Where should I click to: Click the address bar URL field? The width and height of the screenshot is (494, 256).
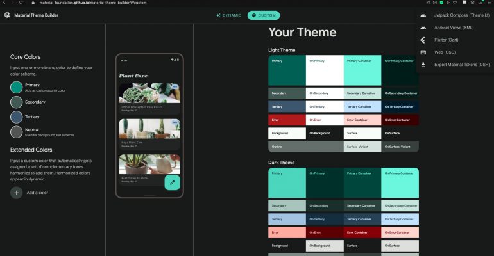[x=93, y=3]
